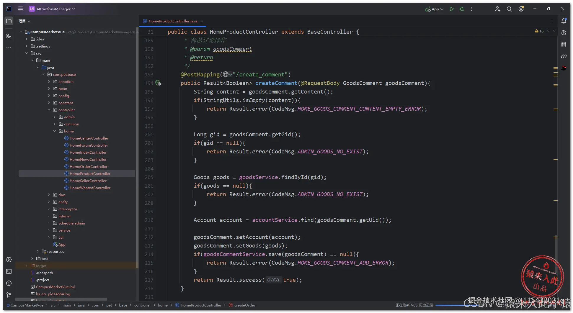
Task: Open the Structure tool window
Action: tap(9, 36)
